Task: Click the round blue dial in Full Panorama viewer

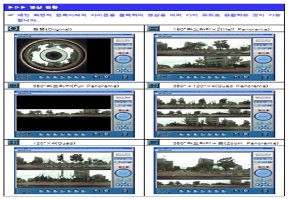Action: click(123, 116)
